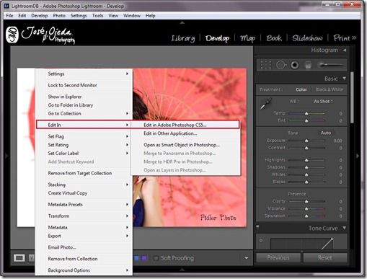The image size is (367, 279).
Task: Click the Tone Curve point adjustment icon
Action: pos(261,240)
